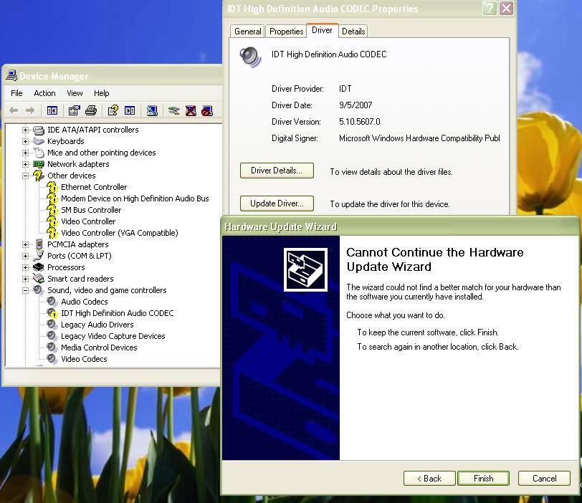Screen dimensions: 582x503
Task: Click the Driver Details... button
Action: (277, 171)
